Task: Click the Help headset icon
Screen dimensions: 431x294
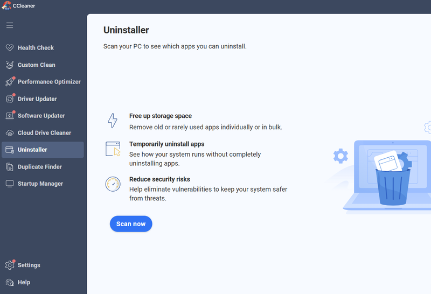Action: pyautogui.click(x=10, y=282)
